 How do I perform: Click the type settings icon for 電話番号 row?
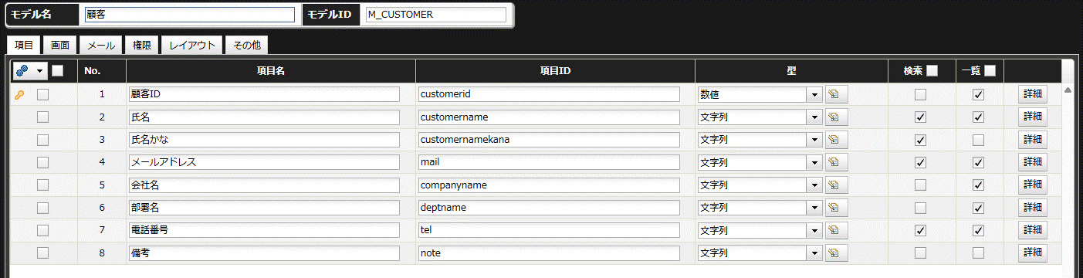click(x=836, y=230)
